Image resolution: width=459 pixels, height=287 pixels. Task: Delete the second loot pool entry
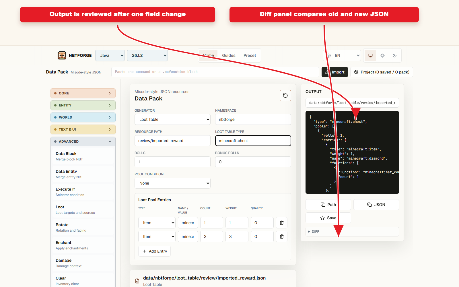(282, 236)
